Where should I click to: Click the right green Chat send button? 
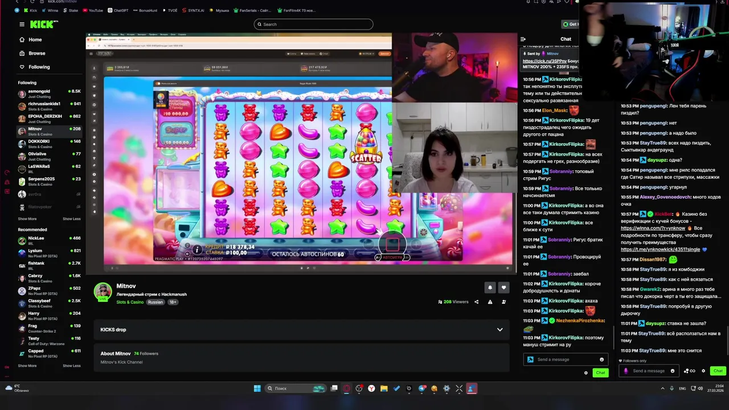coord(718,371)
